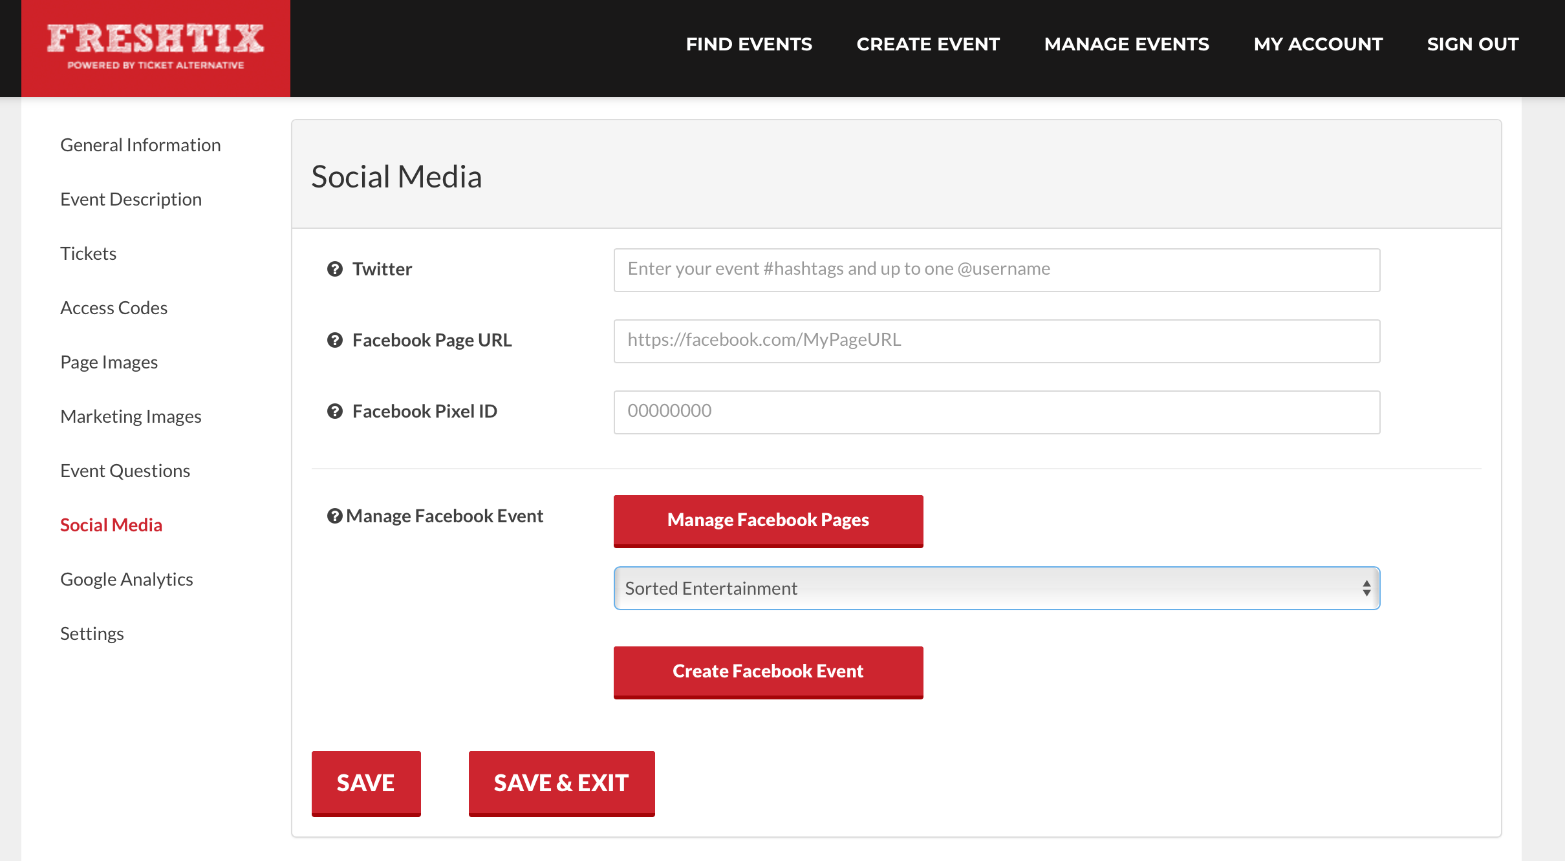Open the Event Questions section
The image size is (1565, 861).
pos(125,471)
